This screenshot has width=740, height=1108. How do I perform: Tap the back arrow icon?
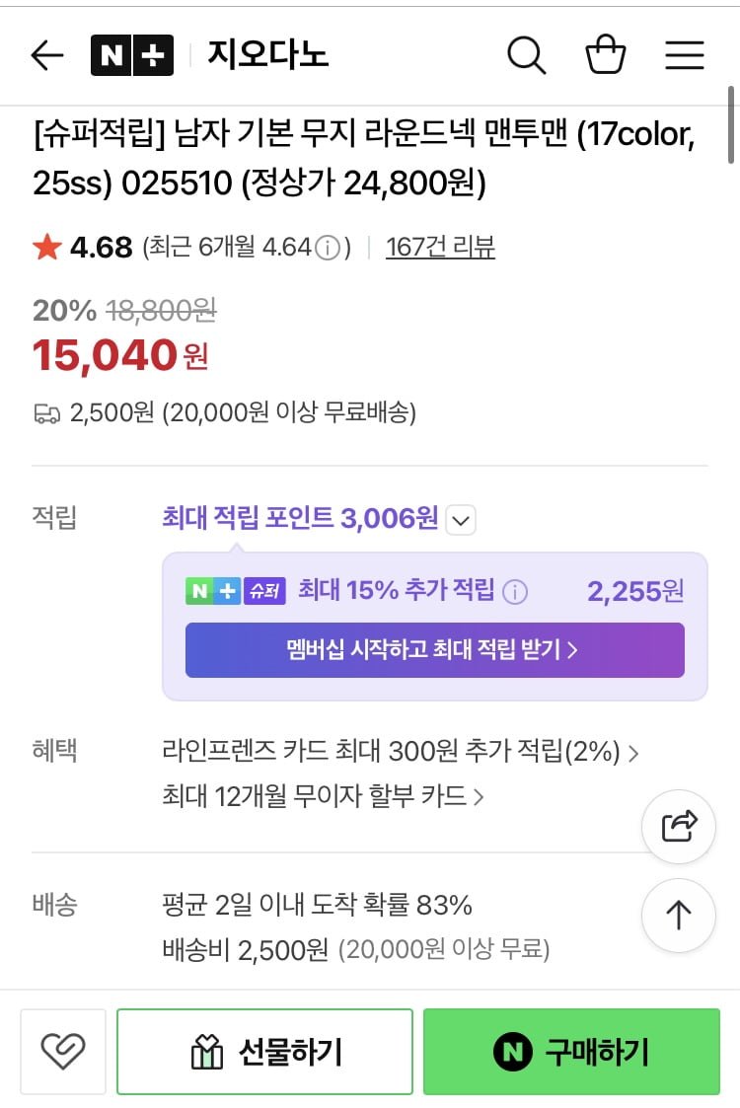coord(47,56)
